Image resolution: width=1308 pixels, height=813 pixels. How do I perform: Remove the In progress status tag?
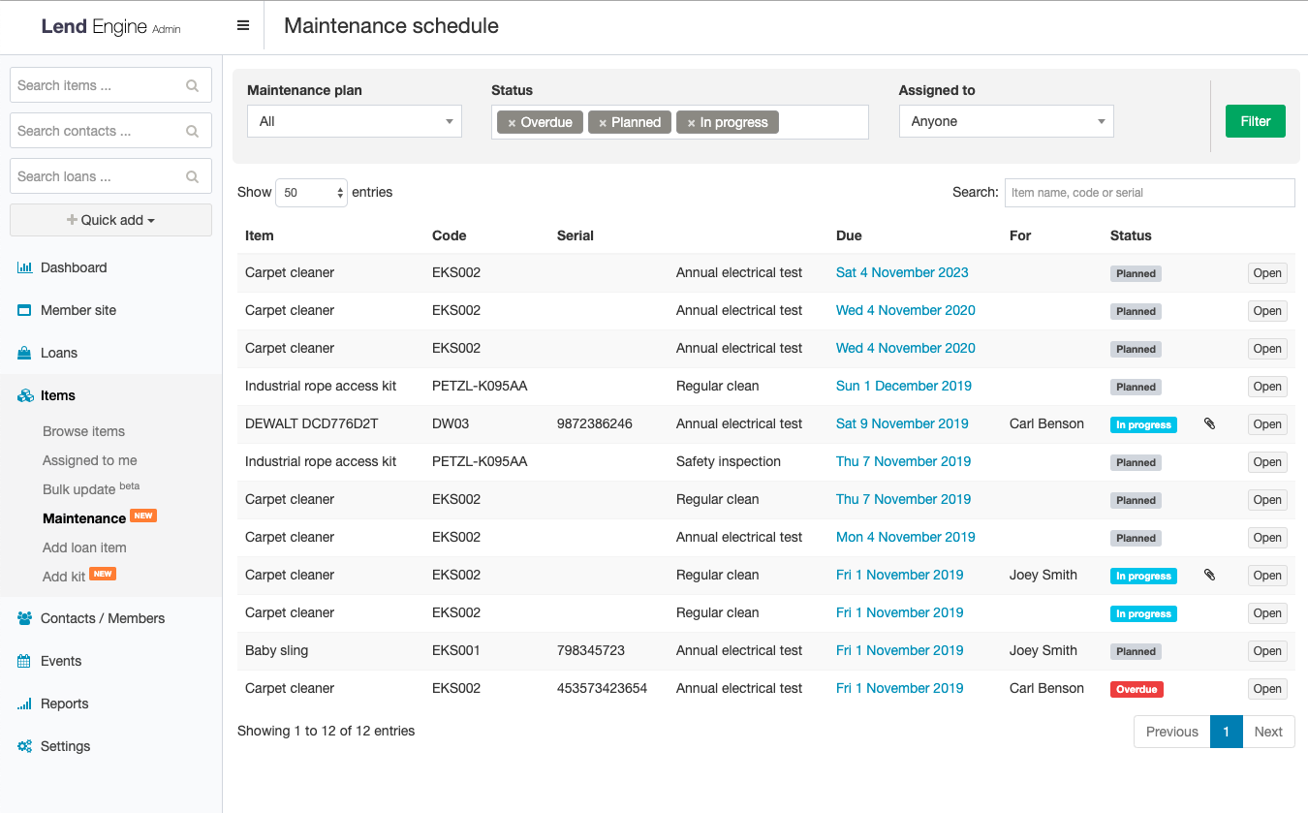coord(691,123)
